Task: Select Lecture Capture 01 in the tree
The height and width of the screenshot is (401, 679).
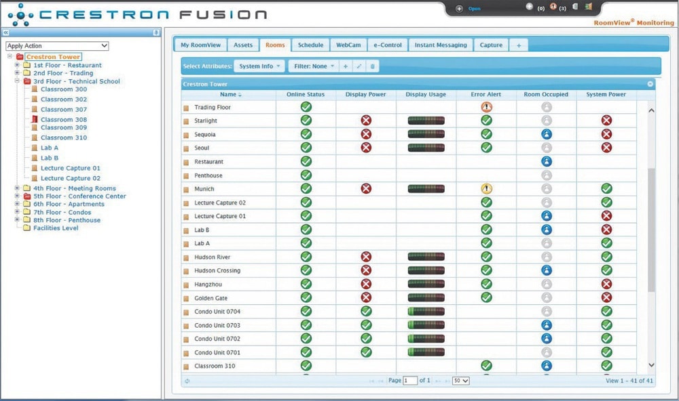Action: coord(70,168)
